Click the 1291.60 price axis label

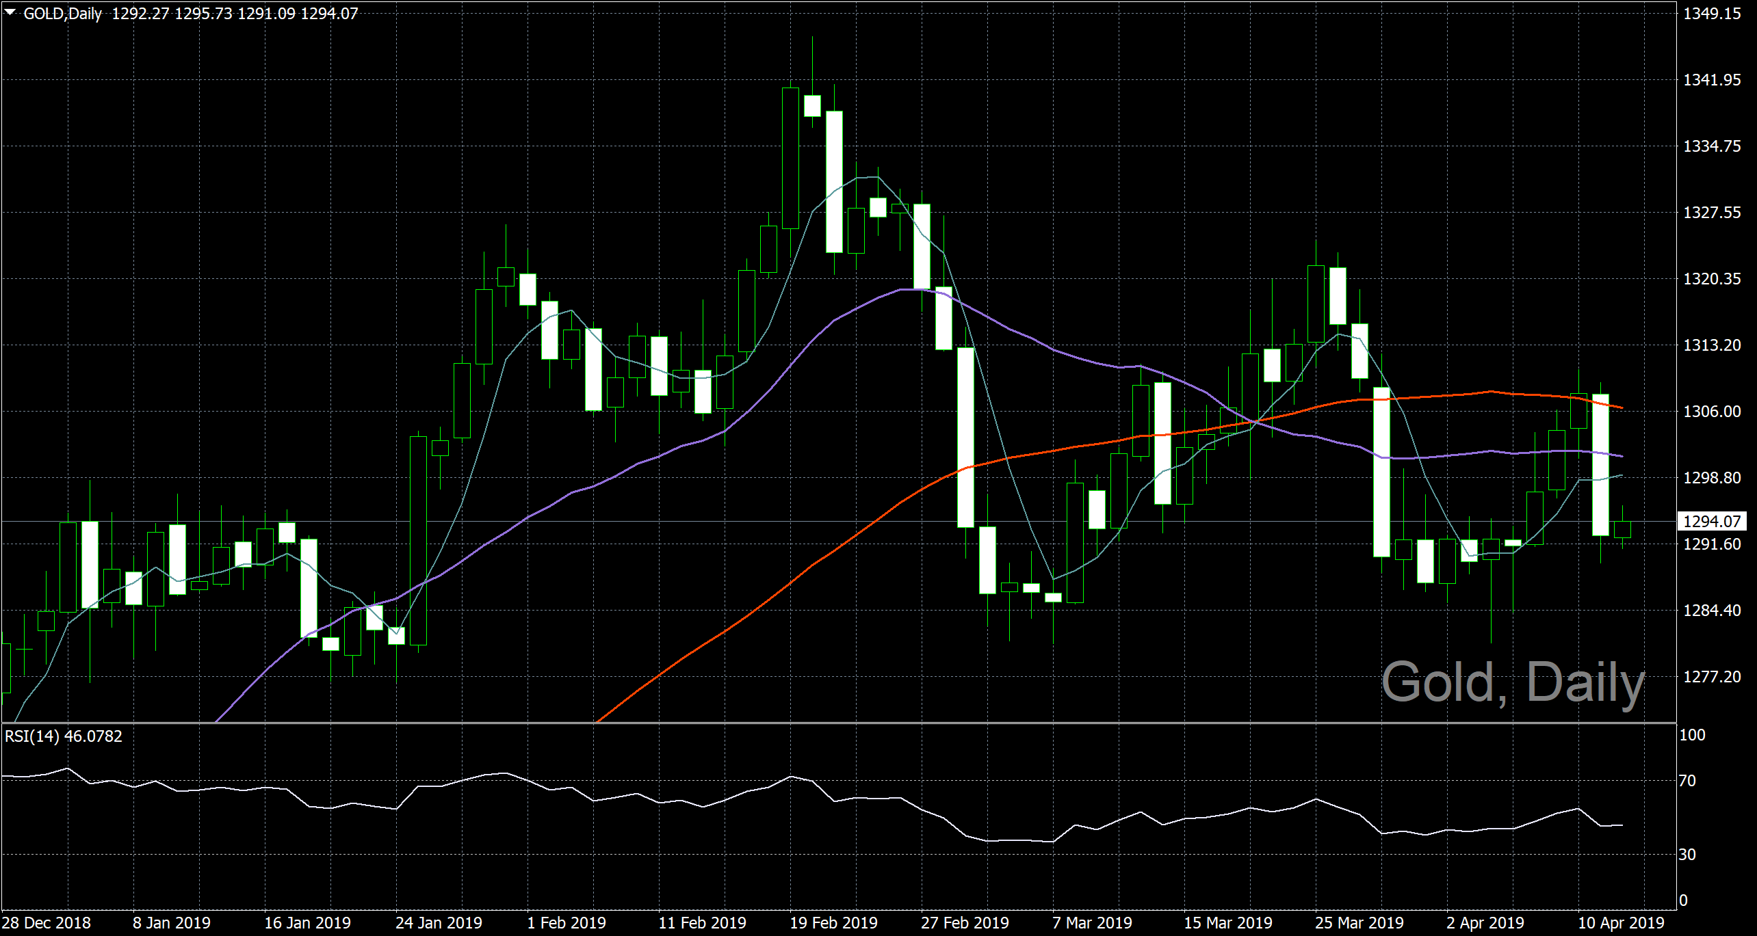1712,544
